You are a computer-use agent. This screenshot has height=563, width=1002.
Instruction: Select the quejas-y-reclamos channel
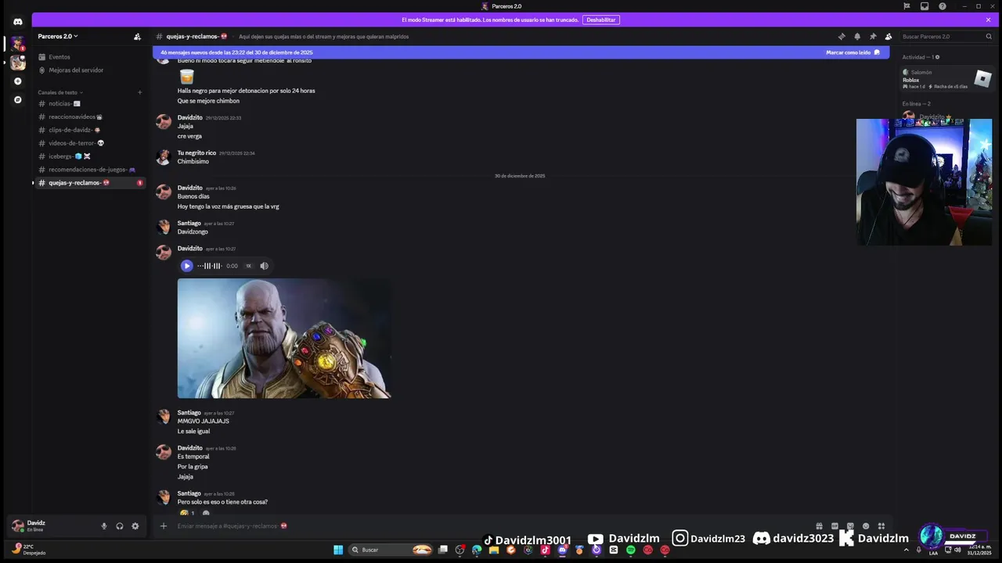pyautogui.click(x=88, y=183)
